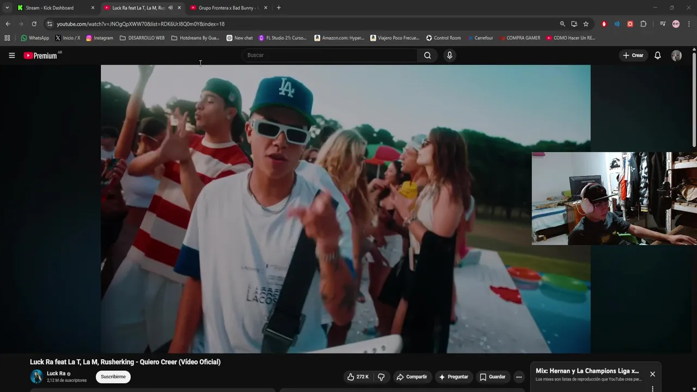This screenshot has height=392, width=697.
Task: Switch to Stream - Kick Dashboard tab
Action: pyautogui.click(x=50, y=8)
